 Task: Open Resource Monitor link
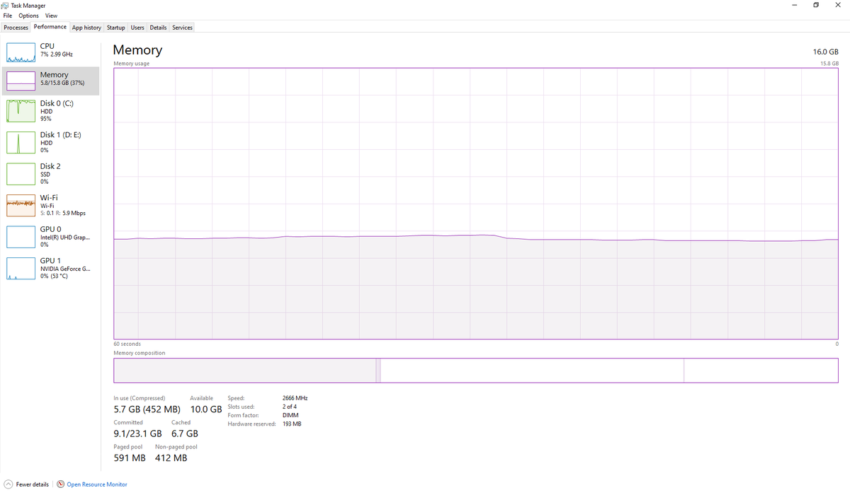97,484
